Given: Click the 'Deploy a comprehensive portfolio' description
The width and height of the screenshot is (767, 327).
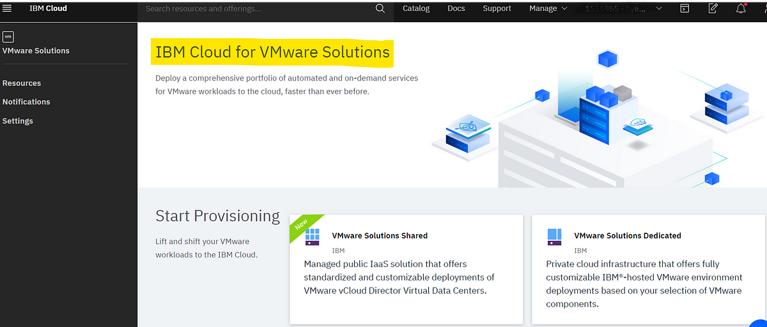Looking at the screenshot, I should pyautogui.click(x=287, y=85).
